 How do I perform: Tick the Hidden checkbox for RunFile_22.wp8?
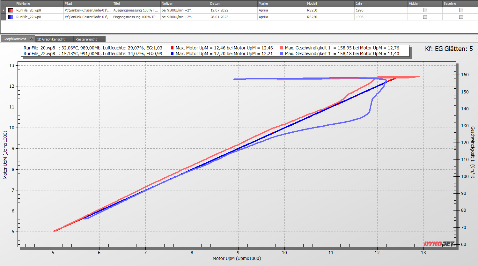coord(425,17)
